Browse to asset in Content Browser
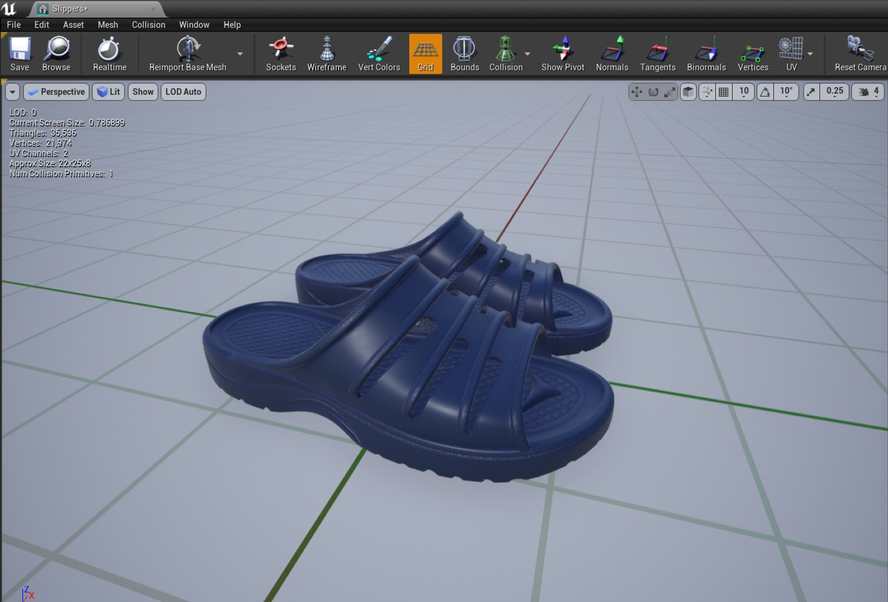 click(x=56, y=54)
